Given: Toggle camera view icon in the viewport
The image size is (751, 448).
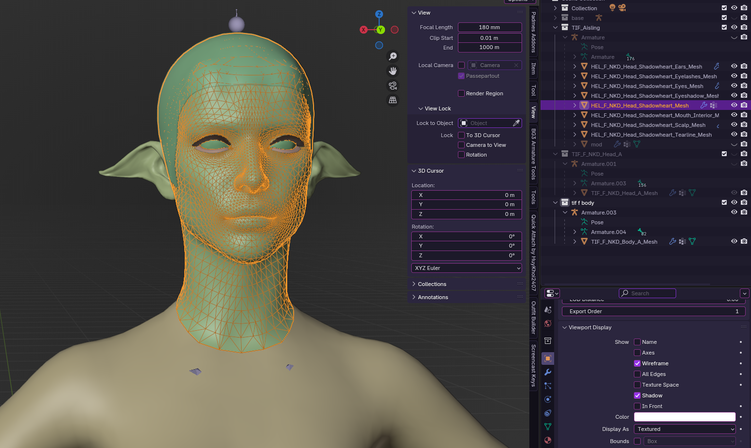Looking at the screenshot, I should pyautogui.click(x=393, y=86).
